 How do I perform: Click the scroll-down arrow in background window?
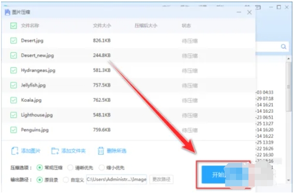[x=288, y=181]
